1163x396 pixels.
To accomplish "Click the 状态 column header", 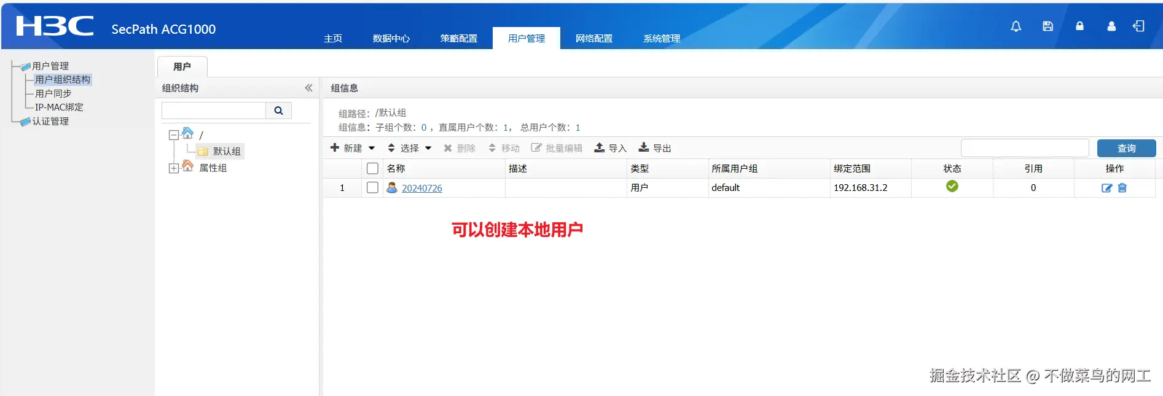I will click(952, 168).
